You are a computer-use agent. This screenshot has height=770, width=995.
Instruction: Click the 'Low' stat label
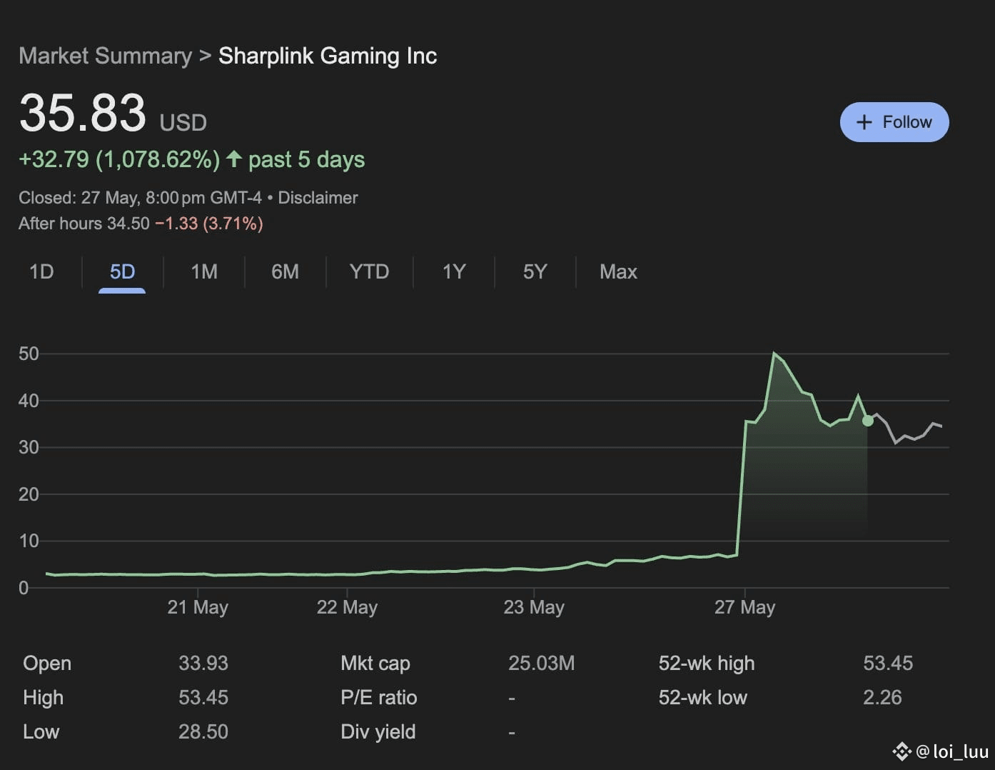click(x=41, y=731)
